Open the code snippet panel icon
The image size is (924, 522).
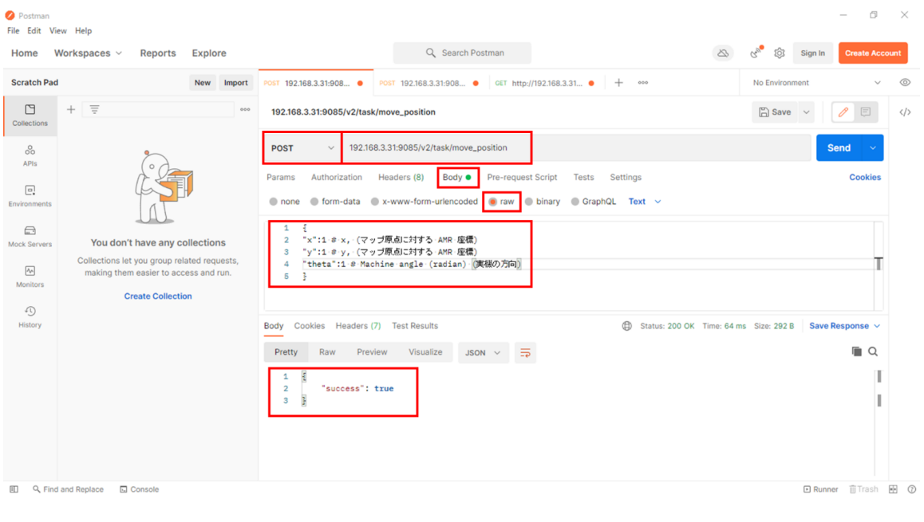point(905,112)
